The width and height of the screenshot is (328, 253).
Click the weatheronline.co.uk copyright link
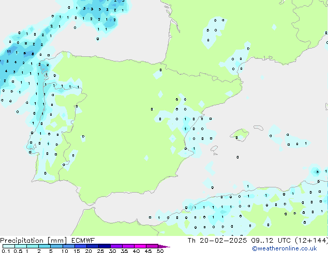285,248
